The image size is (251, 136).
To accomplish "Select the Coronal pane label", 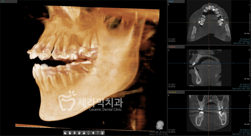I will pos(172,92).
